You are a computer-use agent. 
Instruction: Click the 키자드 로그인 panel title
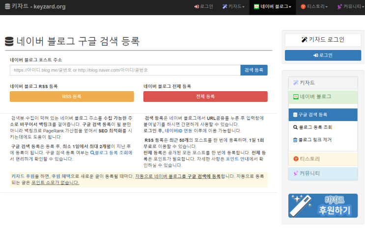[x=323, y=40]
